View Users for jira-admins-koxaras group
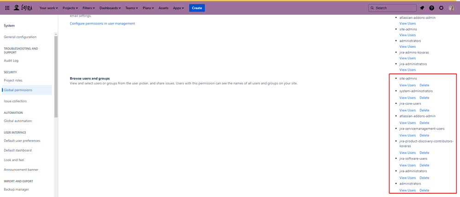Viewport: 460px width, 197px height. pyautogui.click(x=408, y=58)
